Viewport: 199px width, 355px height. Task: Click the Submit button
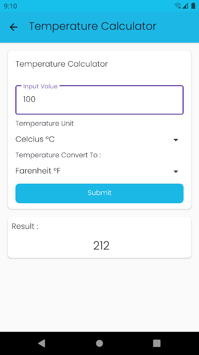(99, 193)
